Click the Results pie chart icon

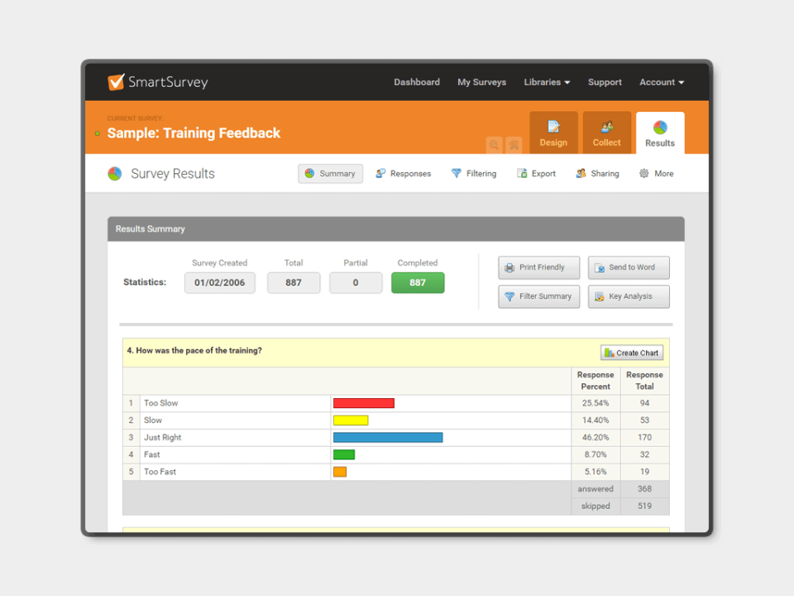pos(659,126)
